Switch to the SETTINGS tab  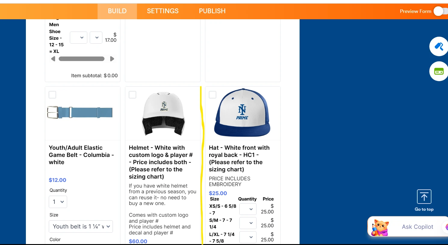tap(163, 11)
